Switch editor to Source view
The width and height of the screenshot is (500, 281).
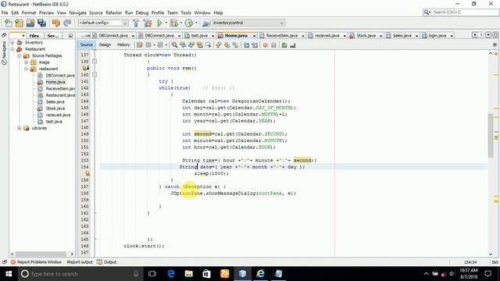87,44
